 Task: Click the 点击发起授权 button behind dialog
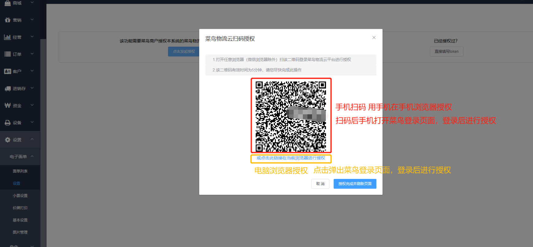tap(184, 51)
